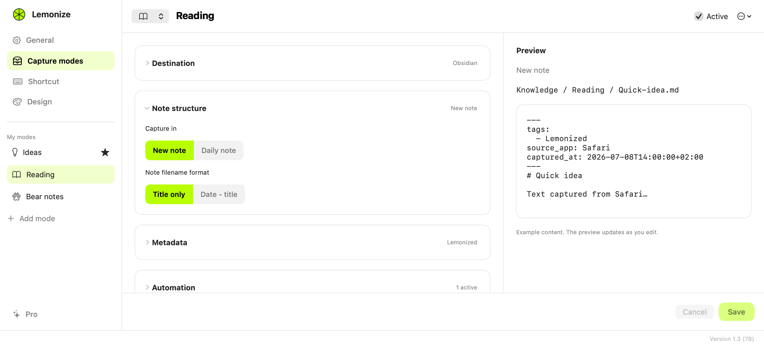Click the Reading book icon in the sidebar

pyautogui.click(x=16, y=174)
